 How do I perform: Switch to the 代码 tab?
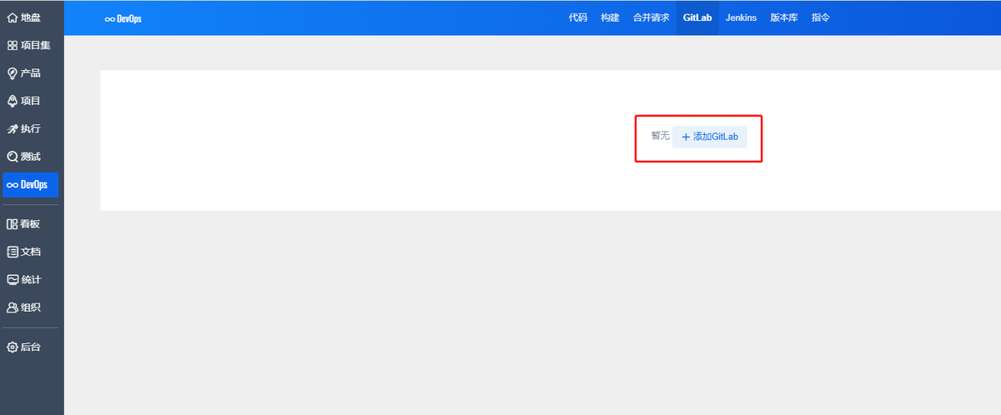tap(578, 17)
